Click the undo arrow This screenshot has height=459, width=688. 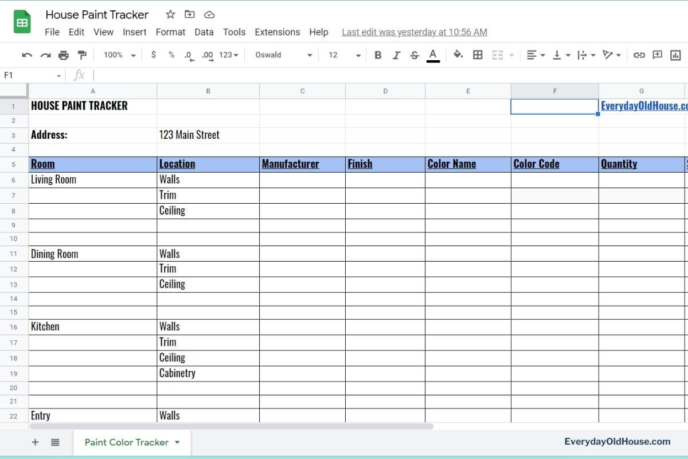point(27,55)
